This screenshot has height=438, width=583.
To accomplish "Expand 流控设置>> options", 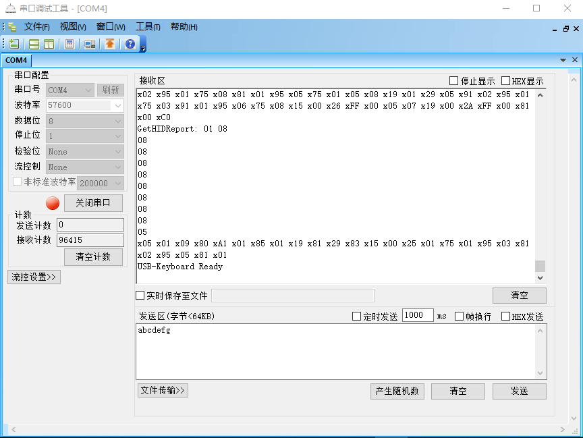I will coord(34,277).
